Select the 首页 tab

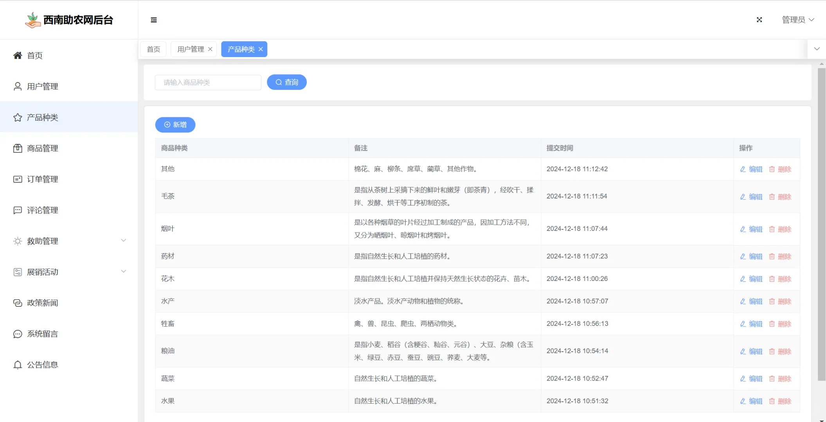[x=153, y=49]
